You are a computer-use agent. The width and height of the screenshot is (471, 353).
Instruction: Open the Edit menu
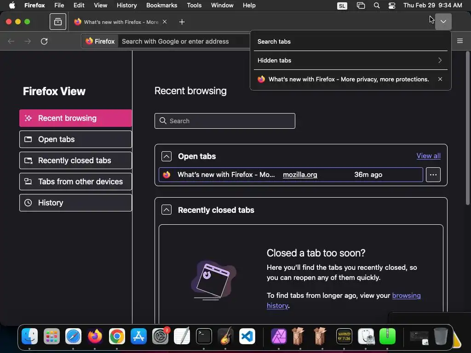[x=79, y=6]
